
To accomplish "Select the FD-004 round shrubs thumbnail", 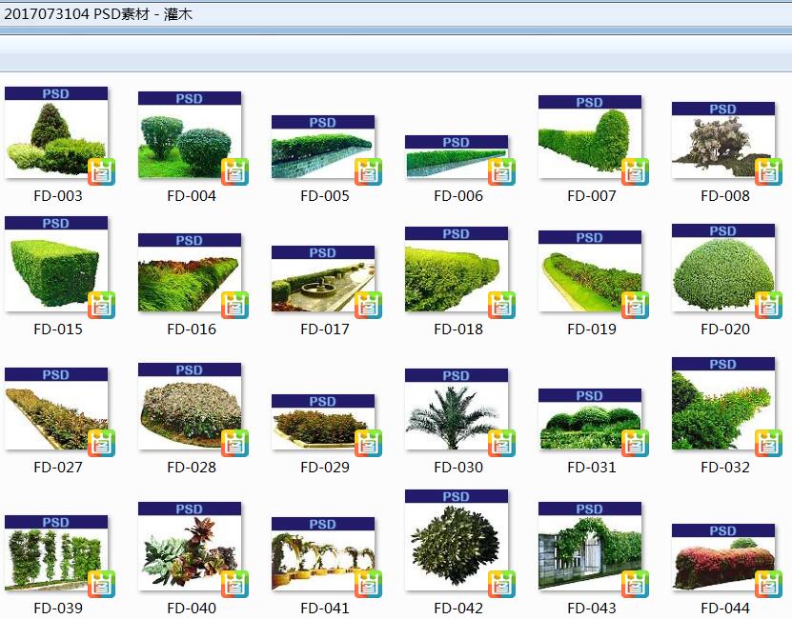I will (190, 135).
